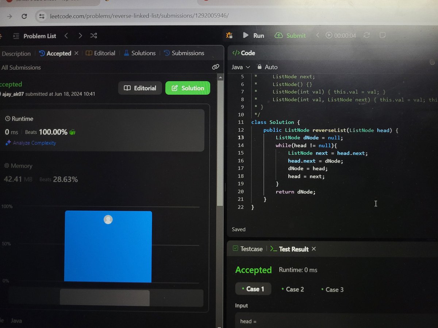
Task: Open site information icon in address bar
Action: pyautogui.click(x=42, y=16)
